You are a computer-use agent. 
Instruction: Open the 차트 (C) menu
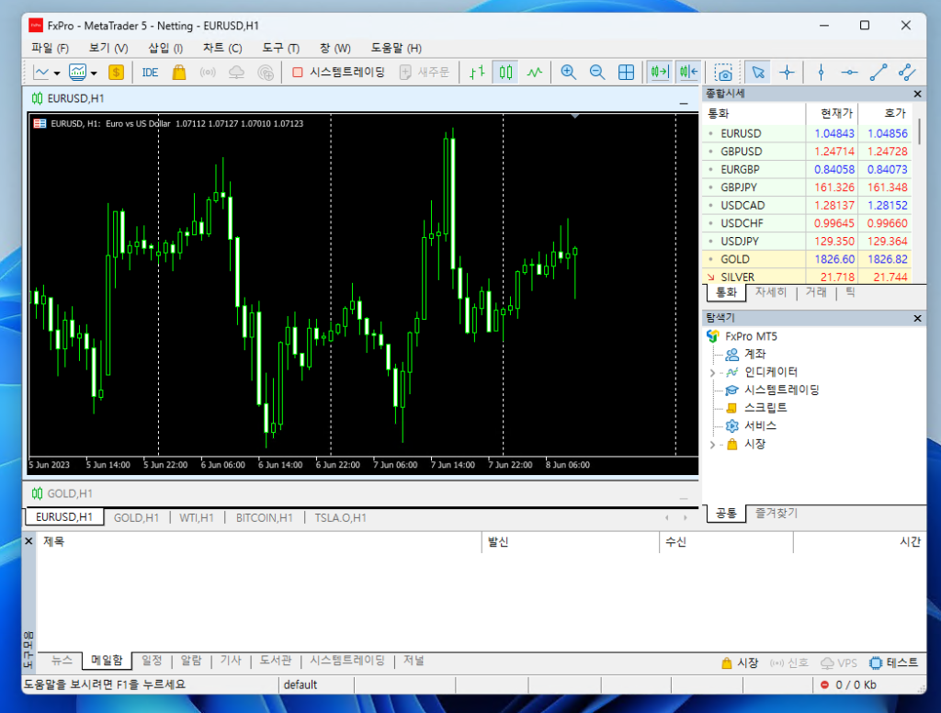click(222, 48)
